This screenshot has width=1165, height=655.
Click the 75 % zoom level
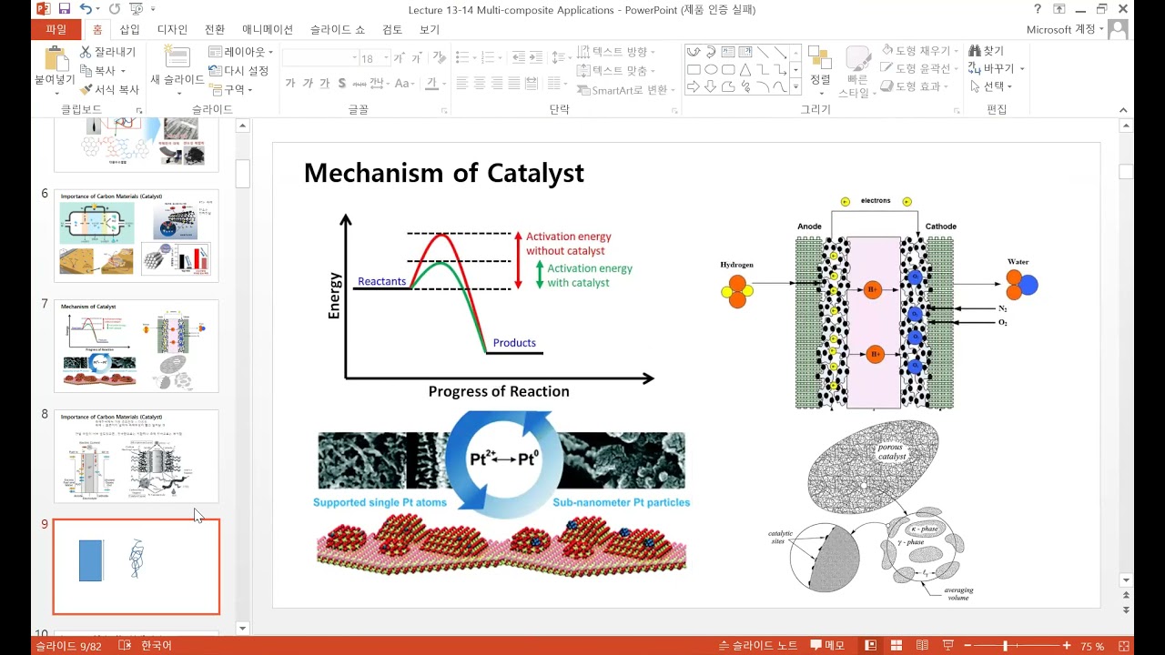click(x=1092, y=646)
